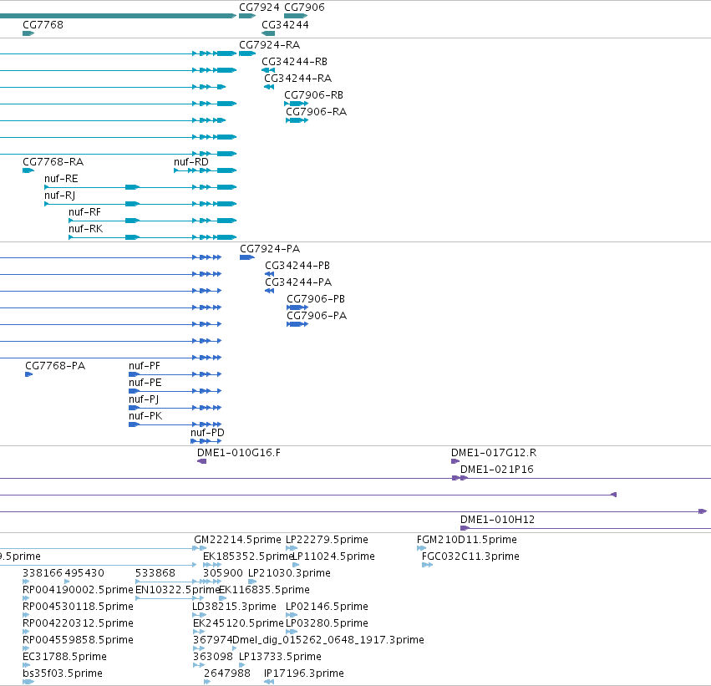Click EST GM22214.5prime
Screen dimensions: 711x686
(237, 540)
